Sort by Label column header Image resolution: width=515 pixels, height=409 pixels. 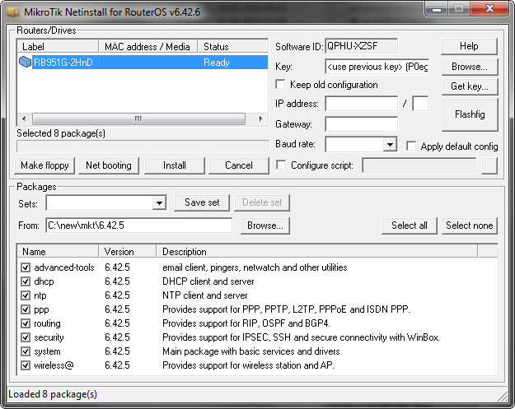[x=58, y=47]
